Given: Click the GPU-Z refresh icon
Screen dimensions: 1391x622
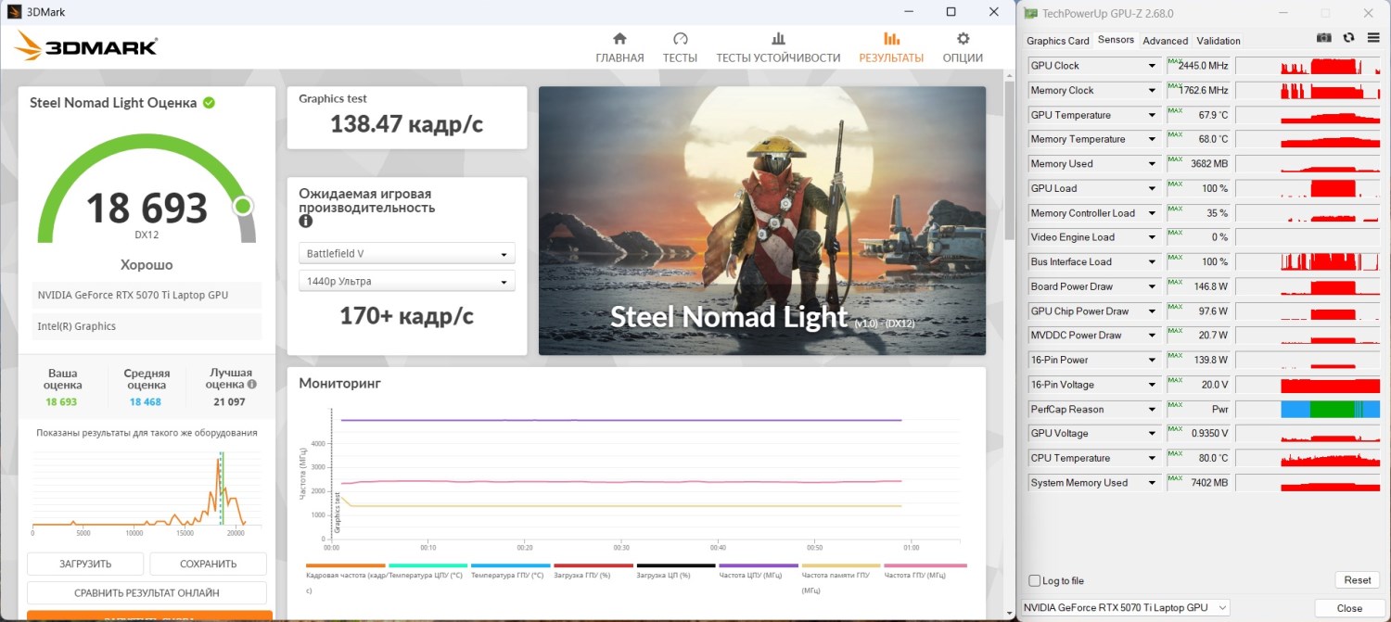Looking at the screenshot, I should 1348,38.
